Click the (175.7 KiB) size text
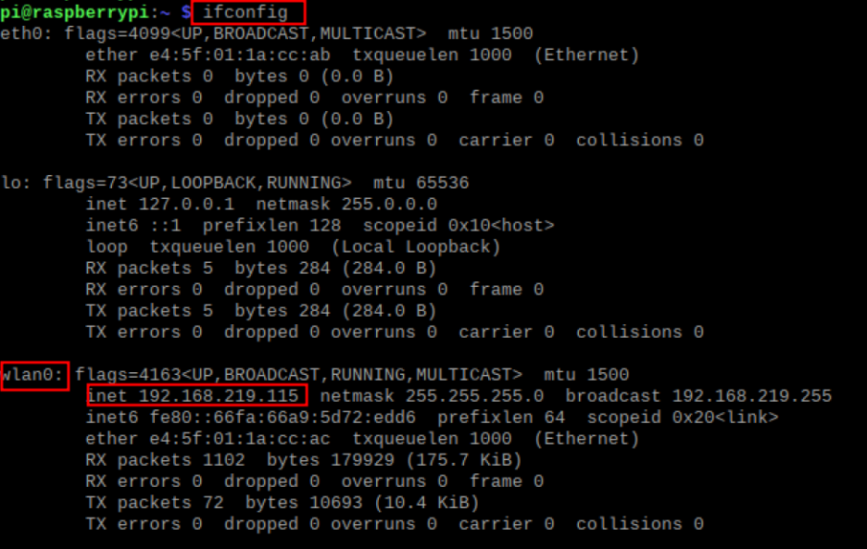Viewport: 867px width, 549px height. tap(464, 460)
